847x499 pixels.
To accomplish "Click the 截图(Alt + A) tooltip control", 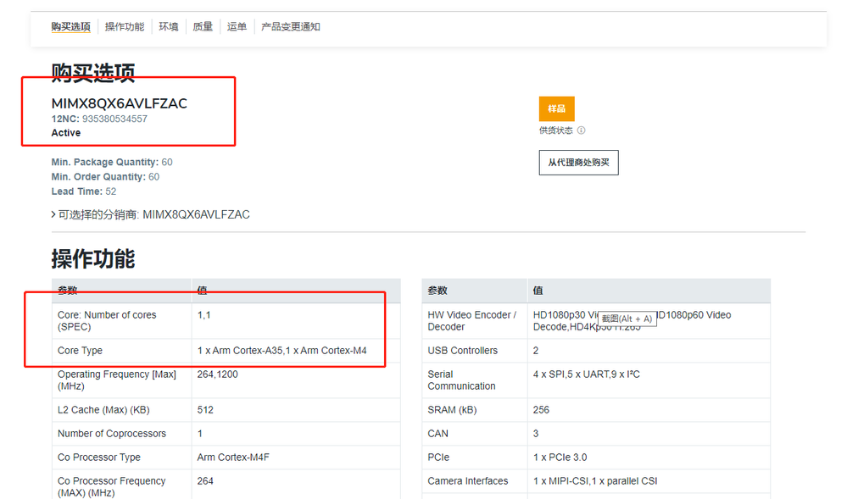I will [x=627, y=317].
